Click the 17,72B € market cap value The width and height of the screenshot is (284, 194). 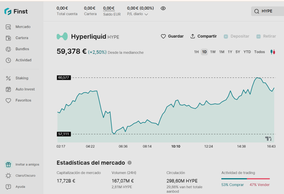(66, 181)
